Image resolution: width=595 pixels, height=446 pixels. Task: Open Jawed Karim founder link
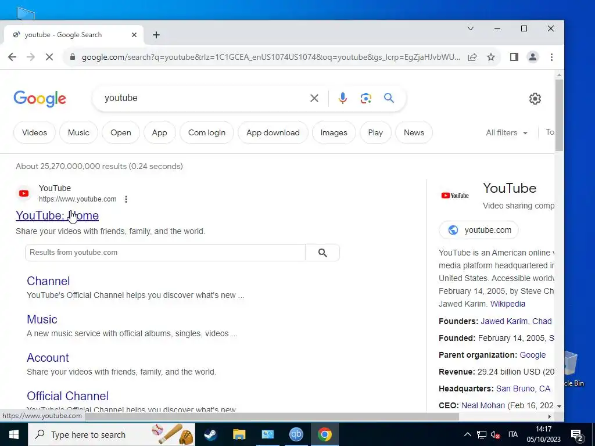pos(504,321)
